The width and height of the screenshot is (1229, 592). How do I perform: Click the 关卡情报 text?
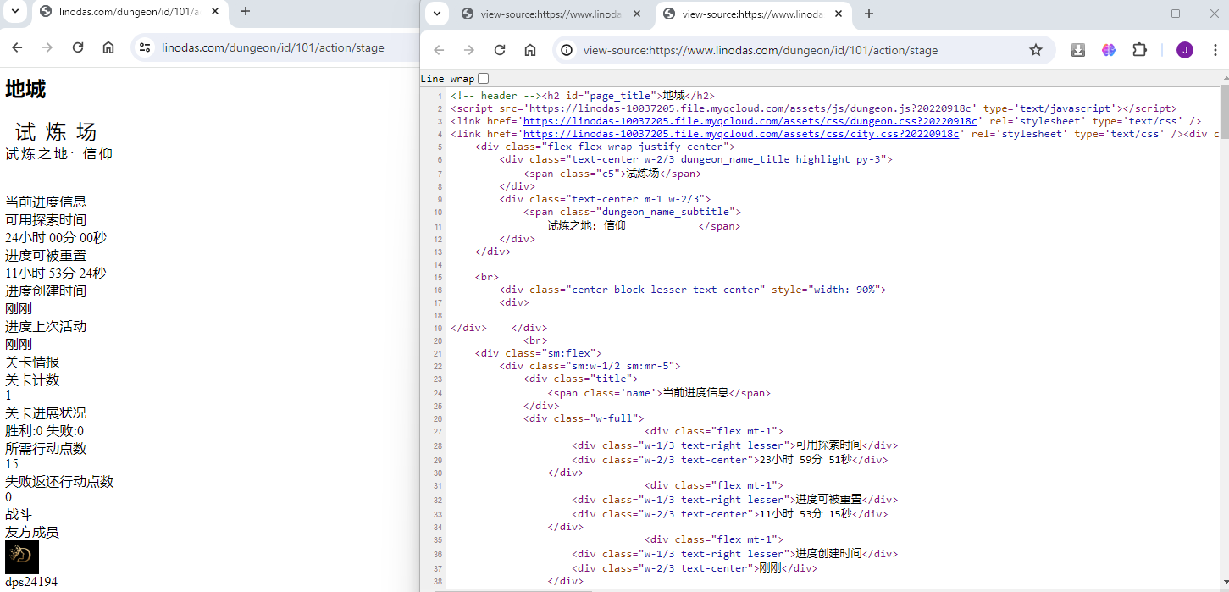point(32,362)
